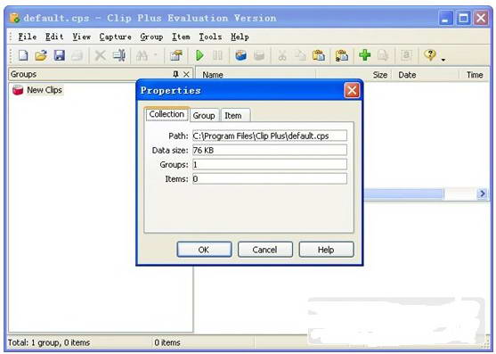Click the Date column header

coord(426,75)
